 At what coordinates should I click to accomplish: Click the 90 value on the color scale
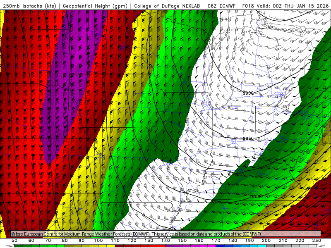[82, 241]
